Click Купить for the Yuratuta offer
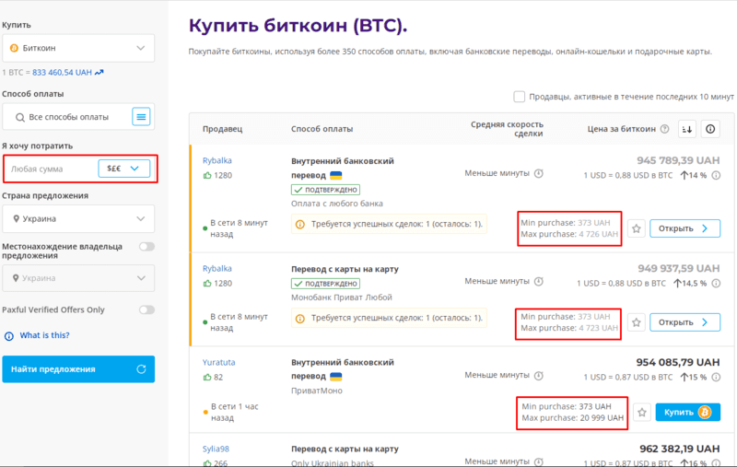 point(687,412)
